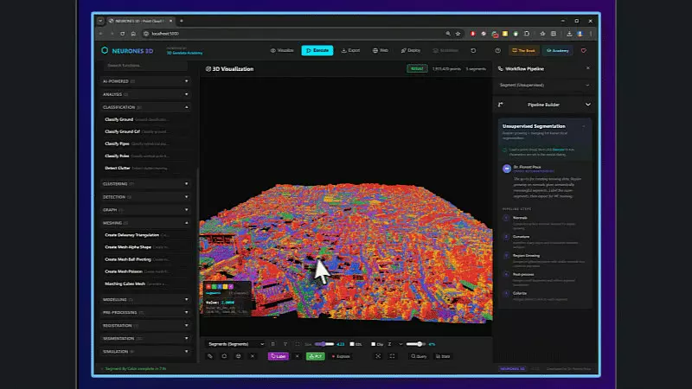
Task: Expand the DETECTION category
Action: point(145,197)
